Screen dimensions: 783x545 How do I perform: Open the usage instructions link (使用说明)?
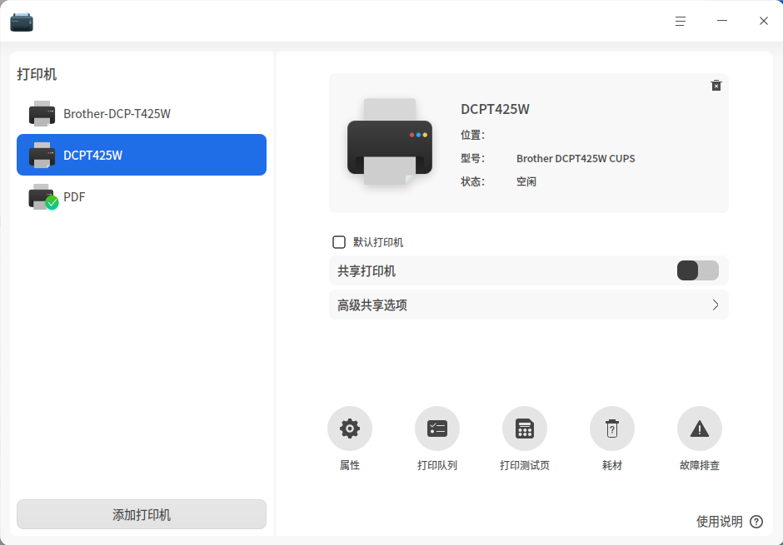click(719, 522)
